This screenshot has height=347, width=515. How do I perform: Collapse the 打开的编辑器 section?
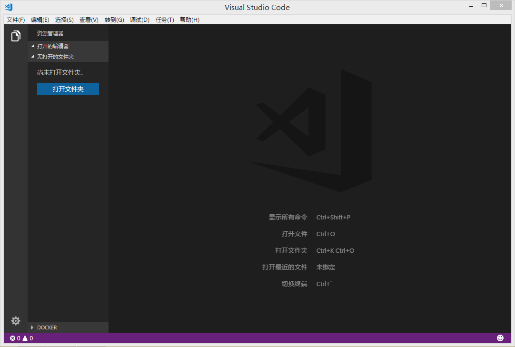click(68, 46)
